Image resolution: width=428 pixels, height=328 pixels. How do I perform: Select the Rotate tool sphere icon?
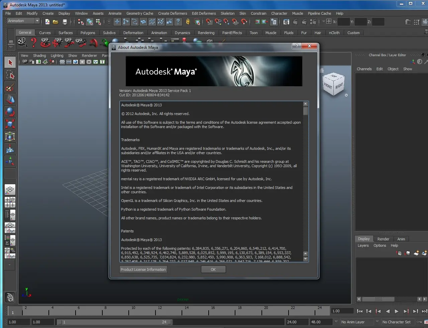coord(10,112)
